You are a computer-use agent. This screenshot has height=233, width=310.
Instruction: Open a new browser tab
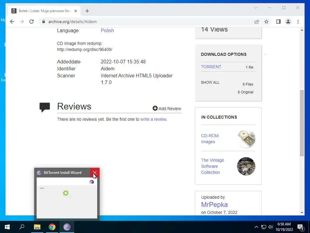(87, 11)
